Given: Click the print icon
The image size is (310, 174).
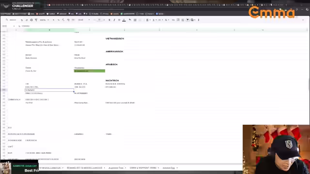Looking at the screenshot, I should point(31,20).
